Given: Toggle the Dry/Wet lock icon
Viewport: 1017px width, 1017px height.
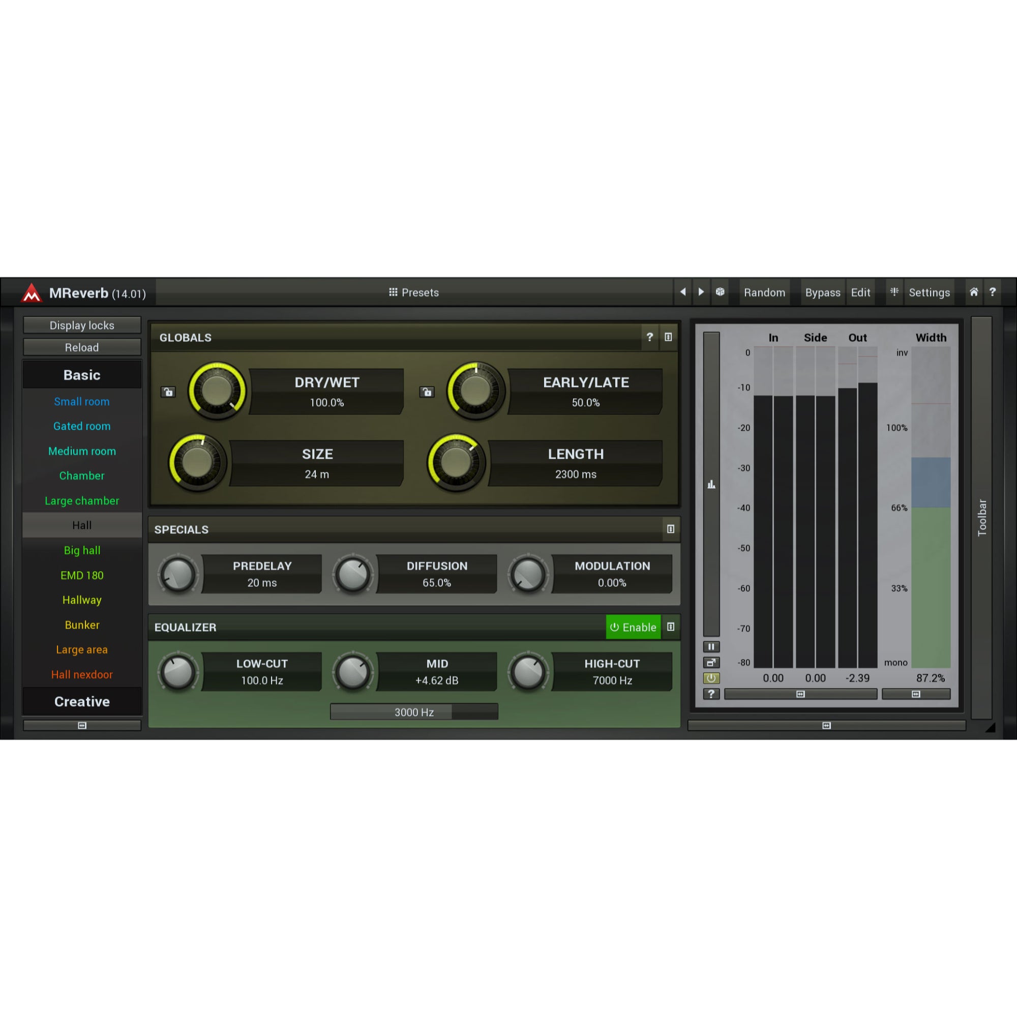Looking at the screenshot, I should tap(168, 392).
